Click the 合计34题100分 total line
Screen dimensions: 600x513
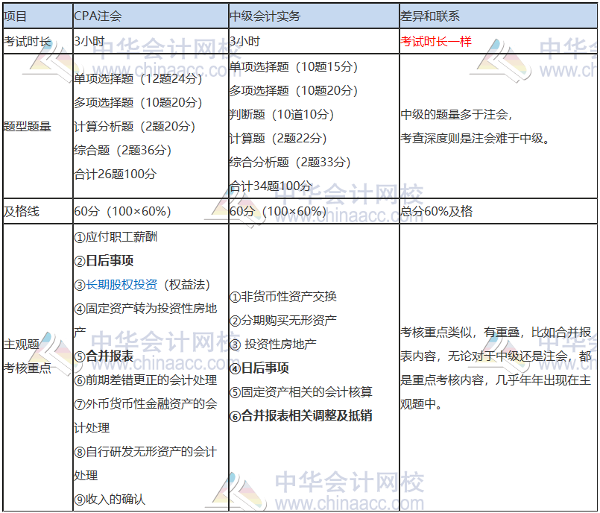tap(271, 186)
